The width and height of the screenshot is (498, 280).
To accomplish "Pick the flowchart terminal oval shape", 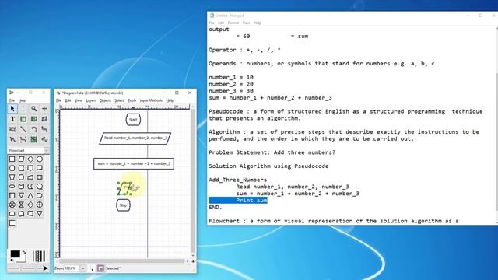I will [x=12, y=187].
